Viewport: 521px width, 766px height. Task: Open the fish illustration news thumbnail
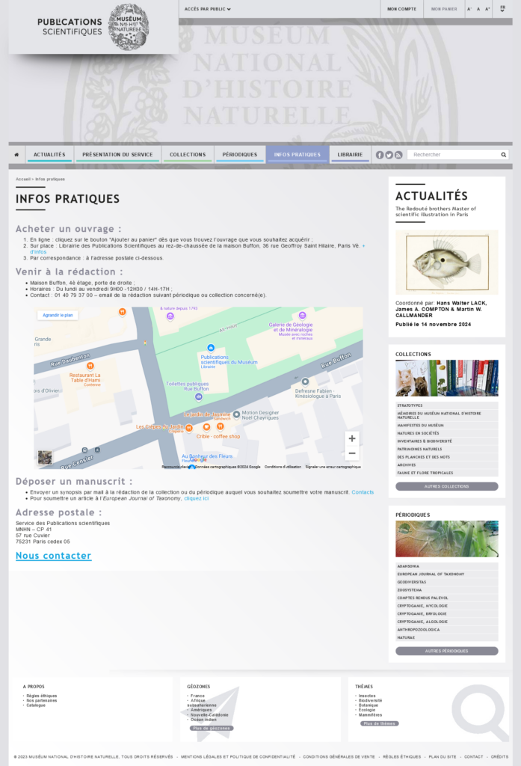(x=447, y=263)
